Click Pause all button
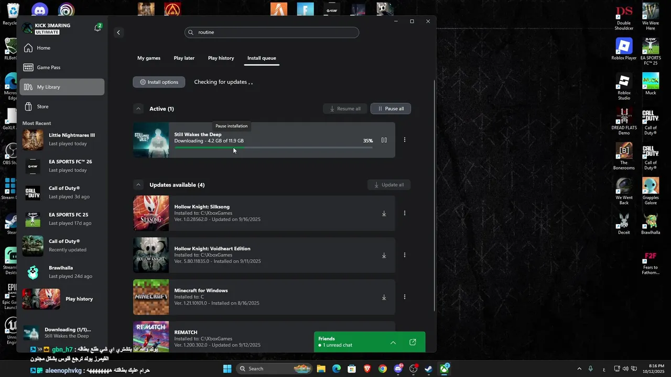The height and width of the screenshot is (377, 671). point(391,109)
